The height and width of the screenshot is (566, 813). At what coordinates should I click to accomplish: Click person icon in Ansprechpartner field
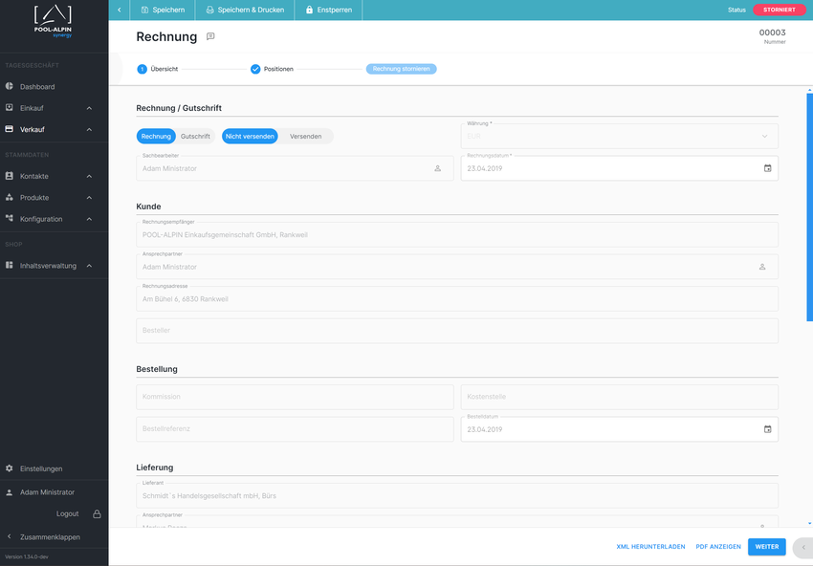762,267
